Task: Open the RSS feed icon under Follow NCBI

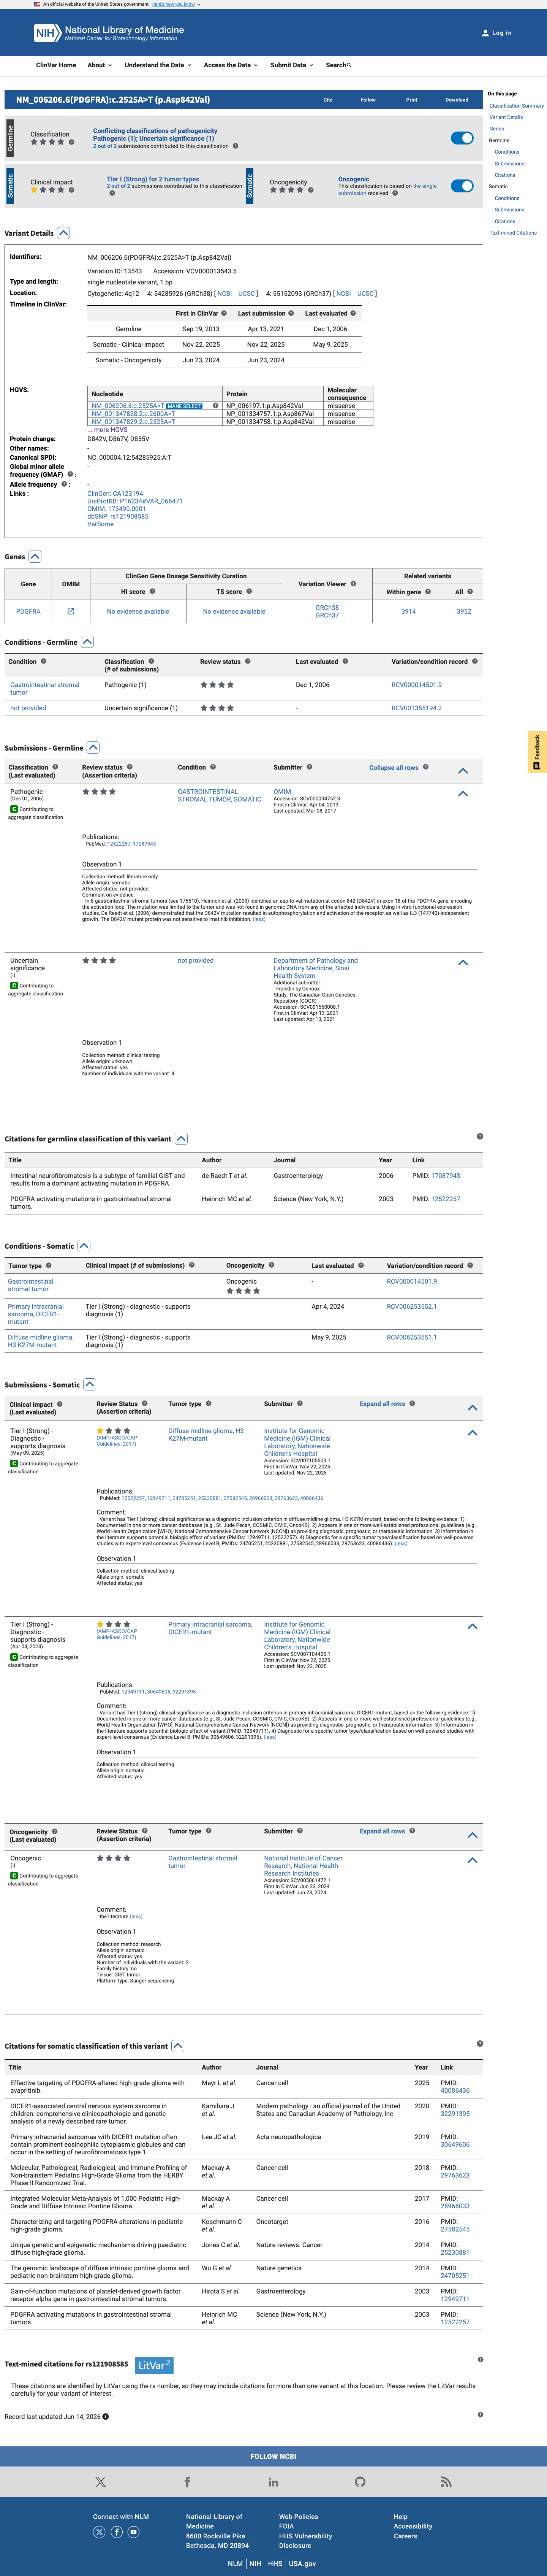Action: (446, 2482)
